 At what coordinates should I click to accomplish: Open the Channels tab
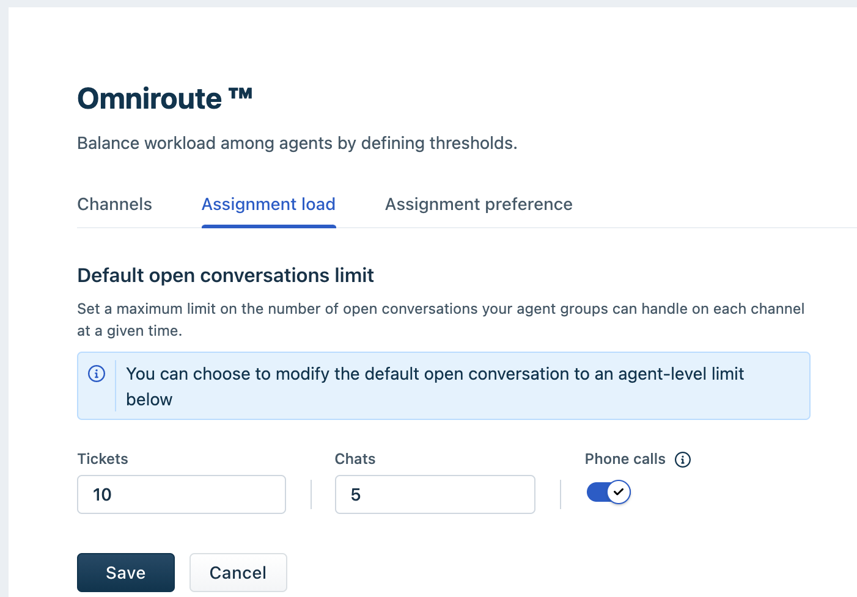[114, 204]
